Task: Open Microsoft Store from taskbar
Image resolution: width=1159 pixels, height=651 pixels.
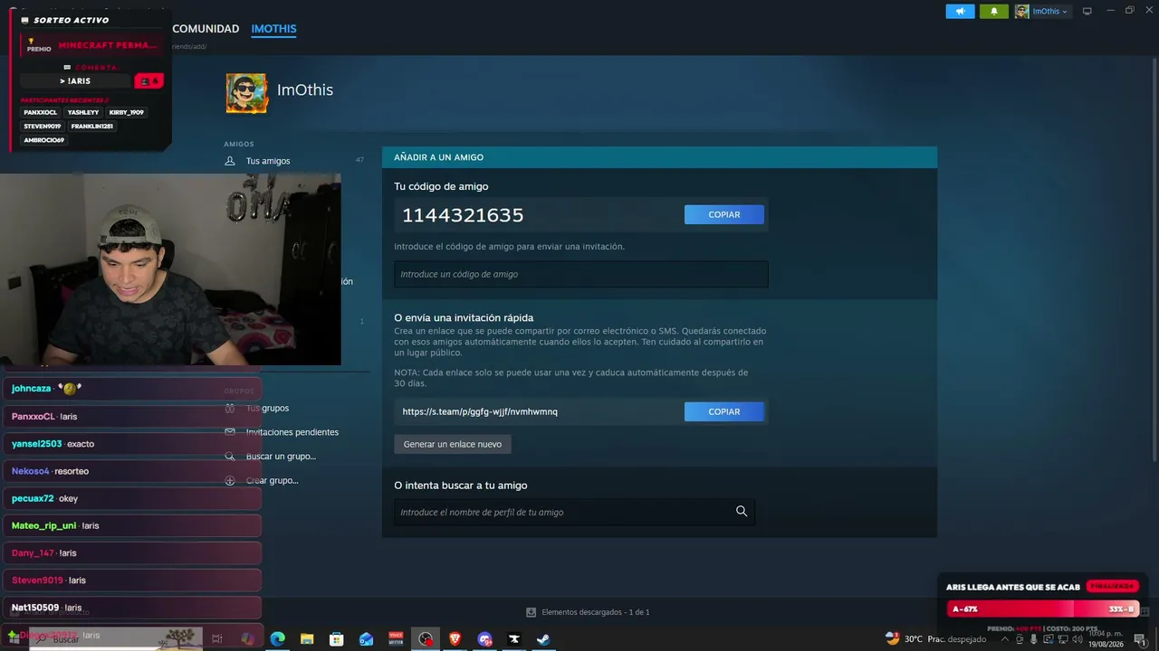Action: click(337, 639)
